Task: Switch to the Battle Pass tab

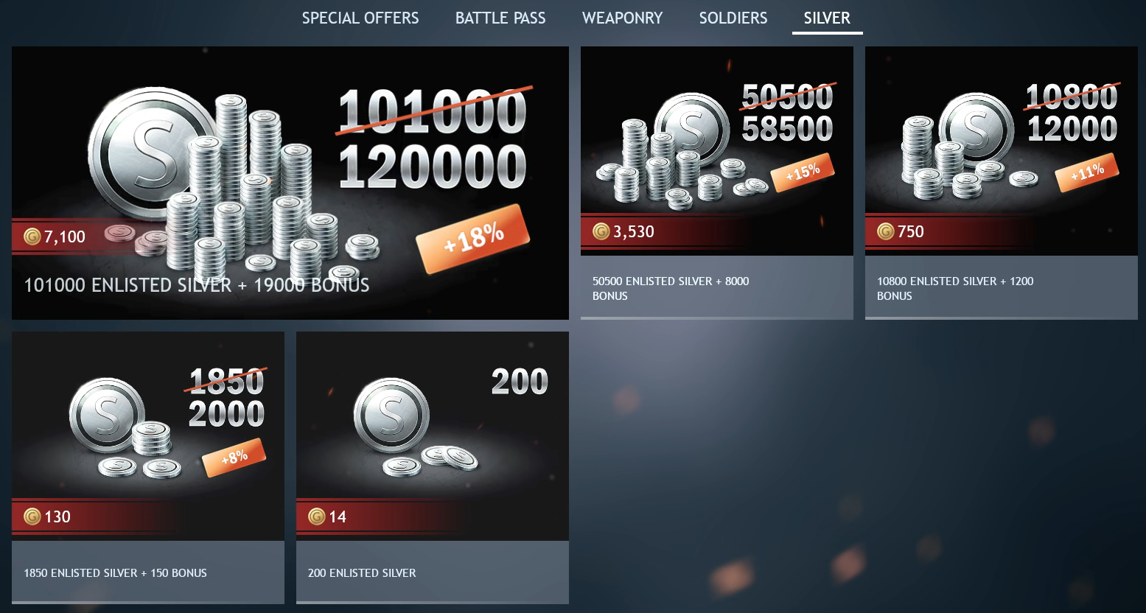Action: pos(500,18)
